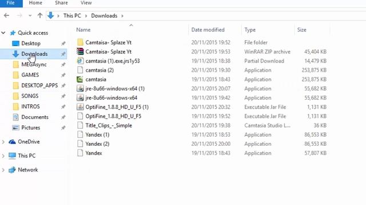The height and width of the screenshot is (205, 366).
Task: Click the pin icon beside Pictures
Action: click(63, 128)
